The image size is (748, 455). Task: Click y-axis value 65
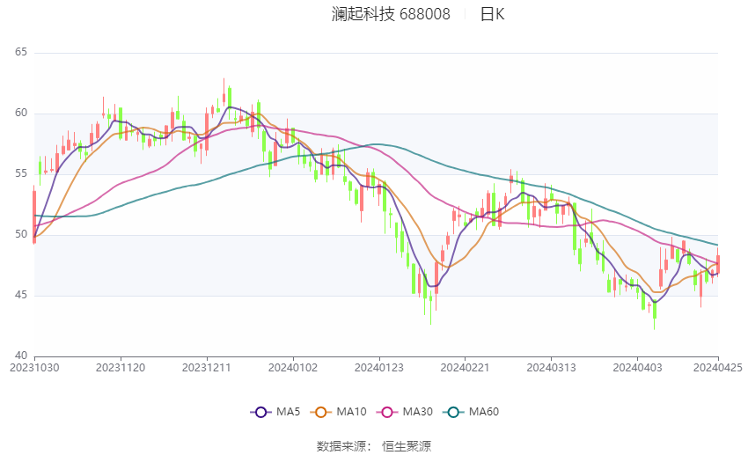point(21,52)
